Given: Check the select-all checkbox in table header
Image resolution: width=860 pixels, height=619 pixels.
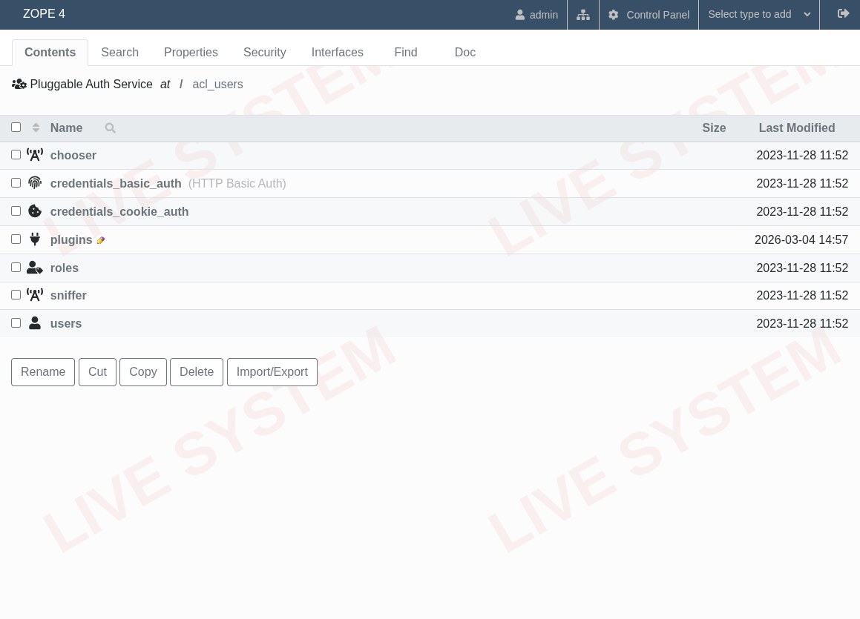Looking at the screenshot, I should [16, 128].
